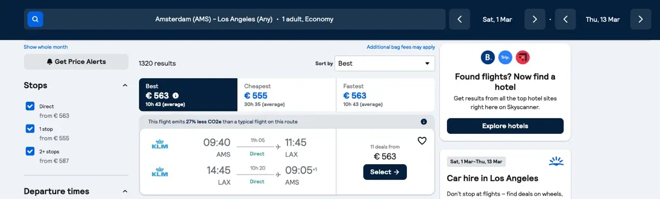Advance departure date with next arrow

point(535,19)
